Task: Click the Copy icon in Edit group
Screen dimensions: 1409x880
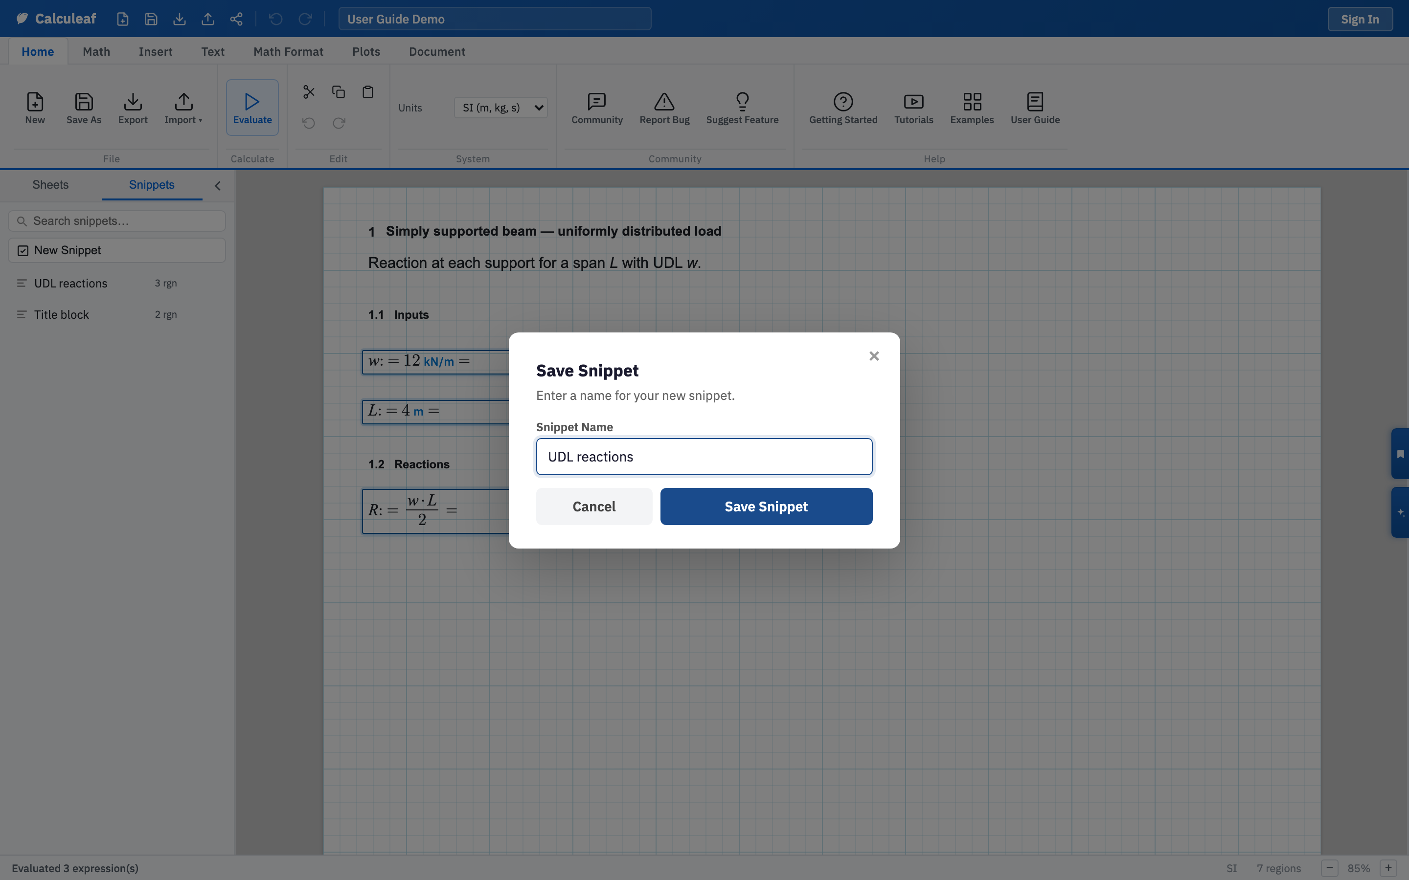Action: click(x=338, y=92)
